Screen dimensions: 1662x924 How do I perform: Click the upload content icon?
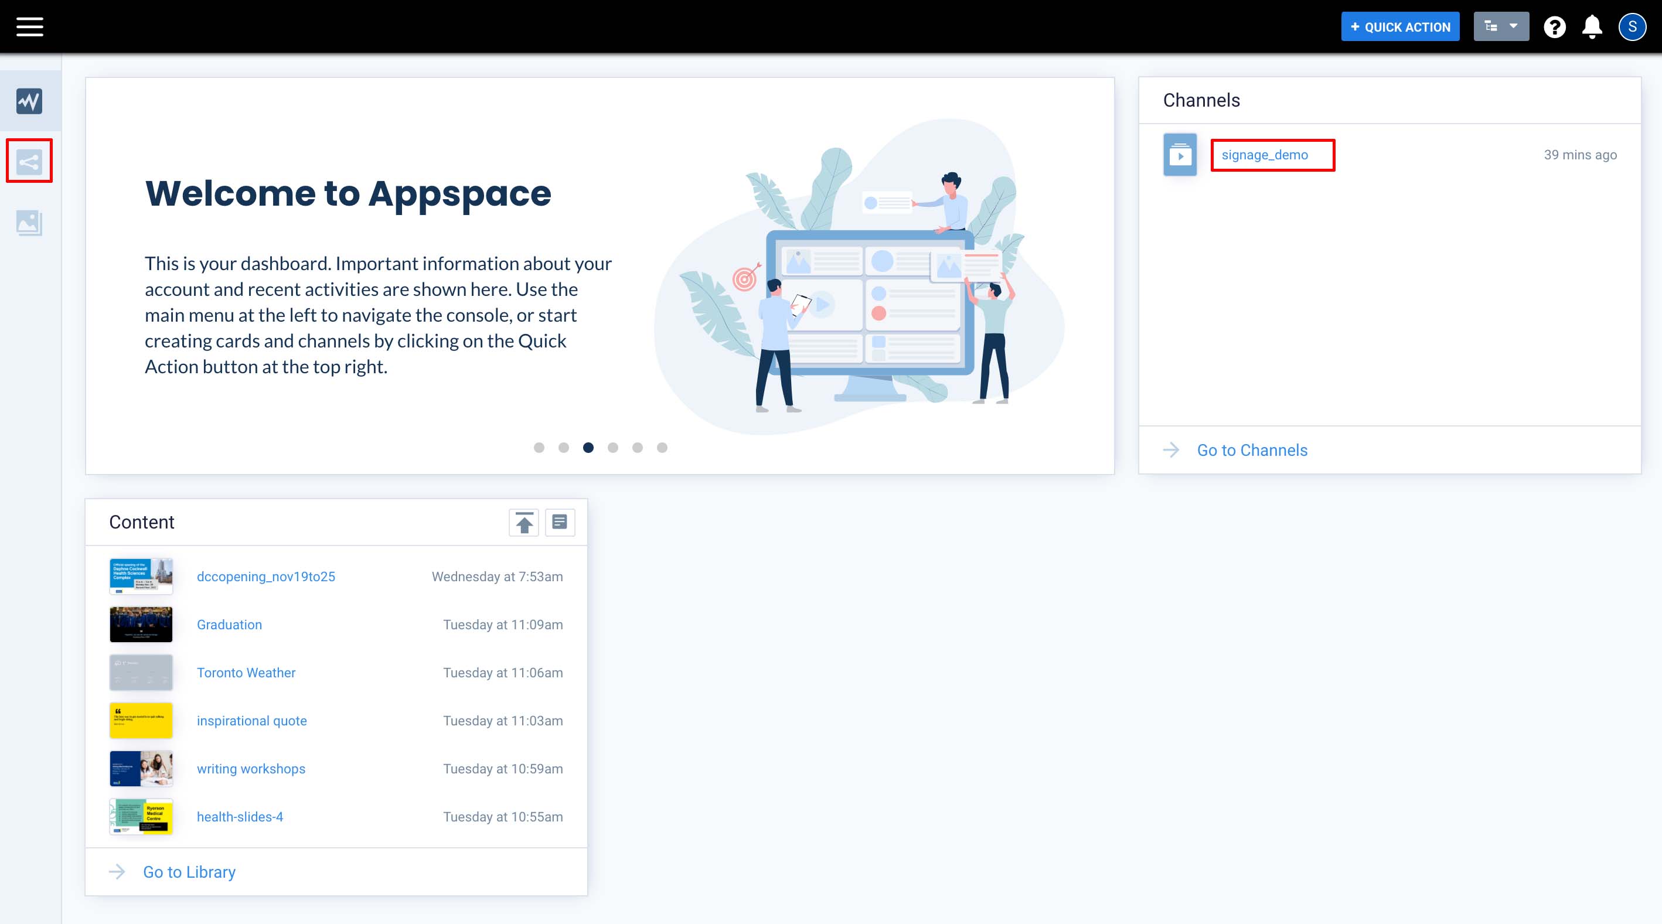point(524,522)
